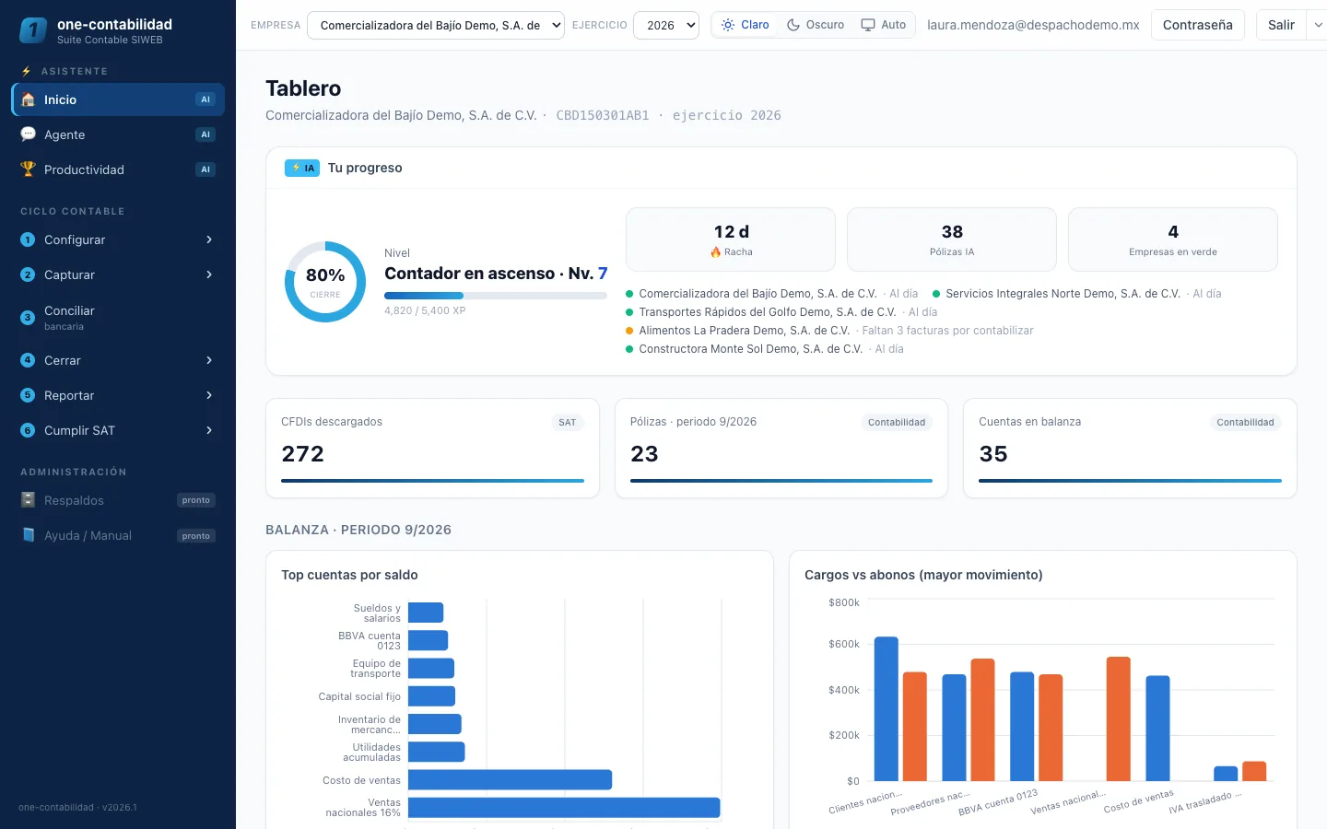Click the speech bubble icon beside Agente

tap(28, 134)
